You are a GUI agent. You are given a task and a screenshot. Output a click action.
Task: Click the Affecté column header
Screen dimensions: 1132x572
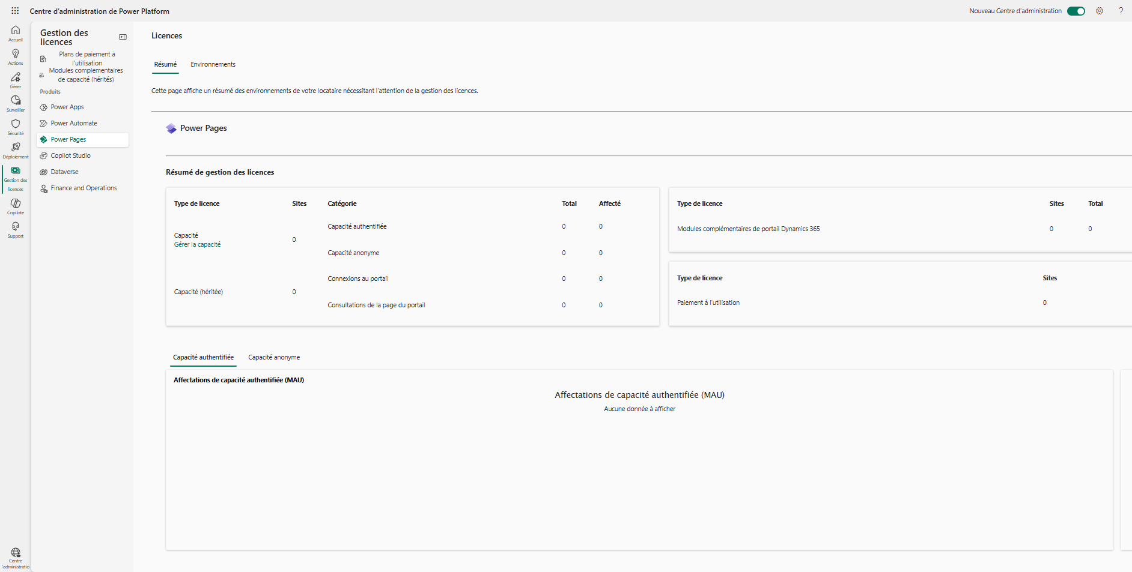click(610, 203)
